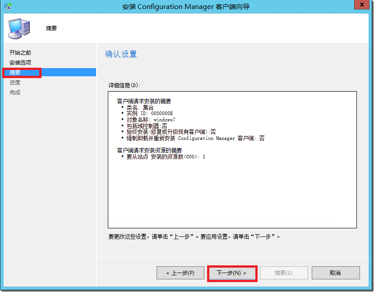Select the 完成 step in sidebar
Image resolution: width=374 pixels, height=292 pixels.
[x=15, y=93]
